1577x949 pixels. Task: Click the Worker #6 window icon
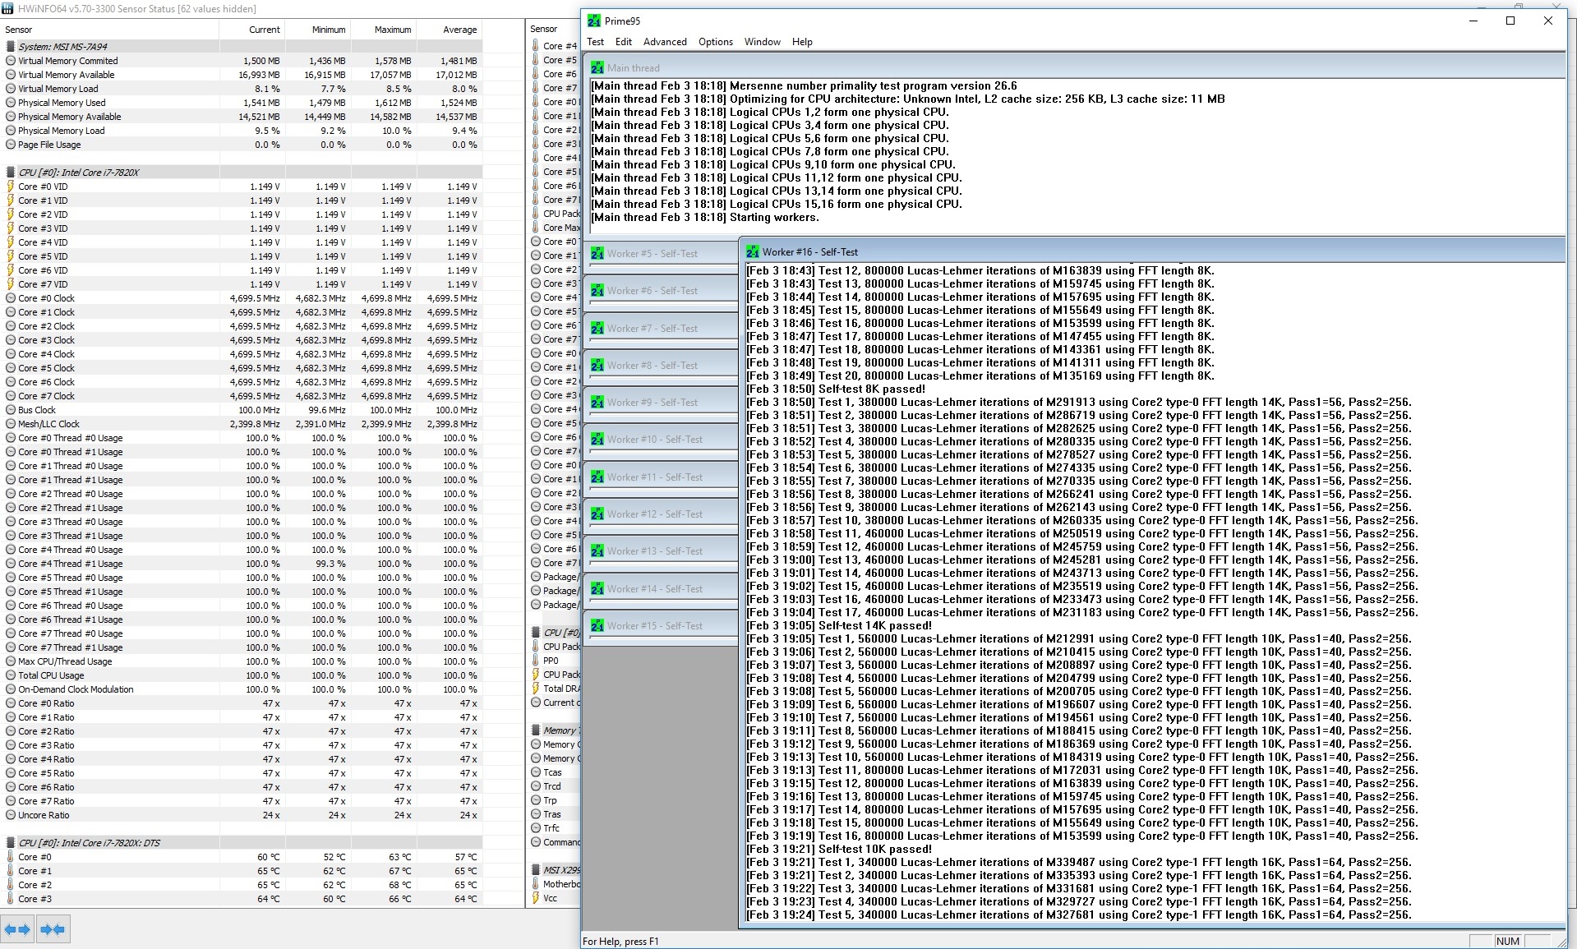(x=597, y=291)
